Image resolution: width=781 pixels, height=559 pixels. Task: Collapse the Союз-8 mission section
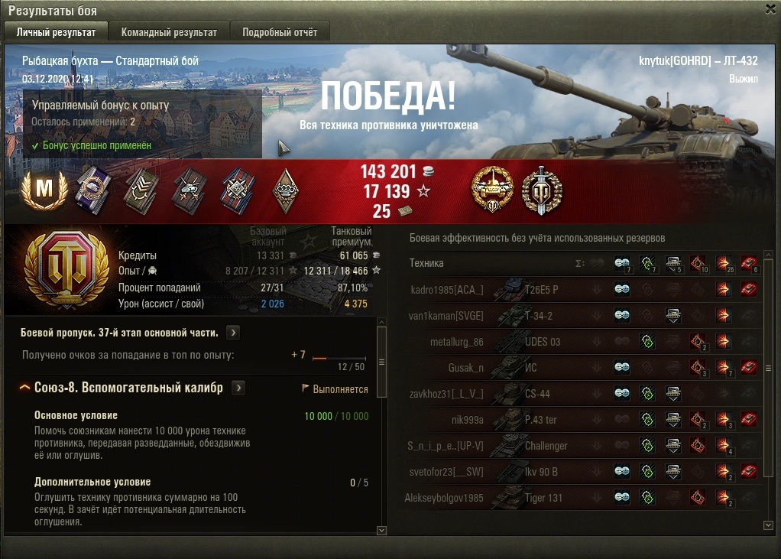click(x=24, y=388)
